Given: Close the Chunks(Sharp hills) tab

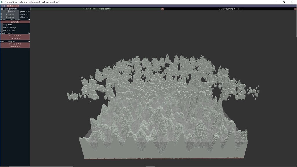Looking at the screenshot, I should coord(295,9).
